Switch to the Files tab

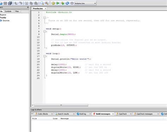pos(17,11)
